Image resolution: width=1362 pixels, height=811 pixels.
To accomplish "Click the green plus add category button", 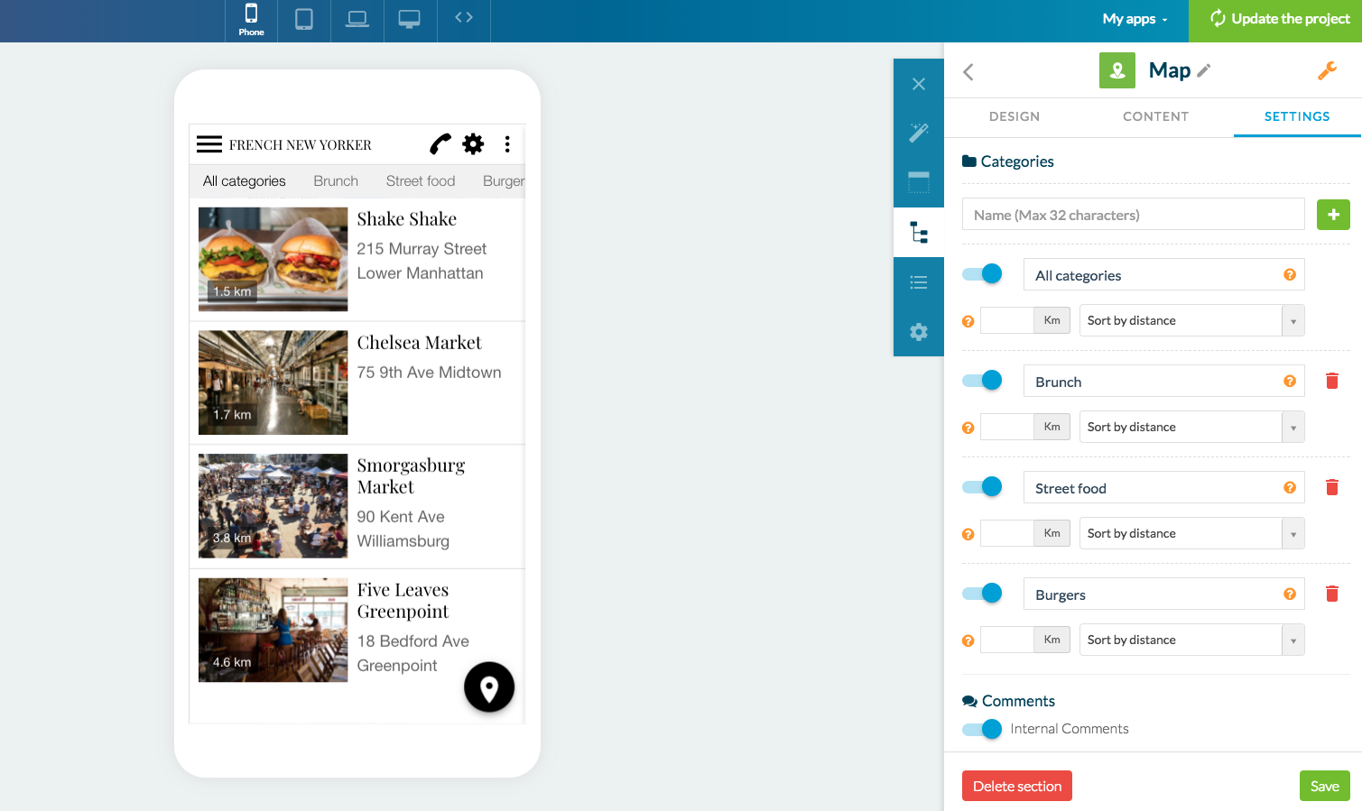I will pyautogui.click(x=1333, y=215).
